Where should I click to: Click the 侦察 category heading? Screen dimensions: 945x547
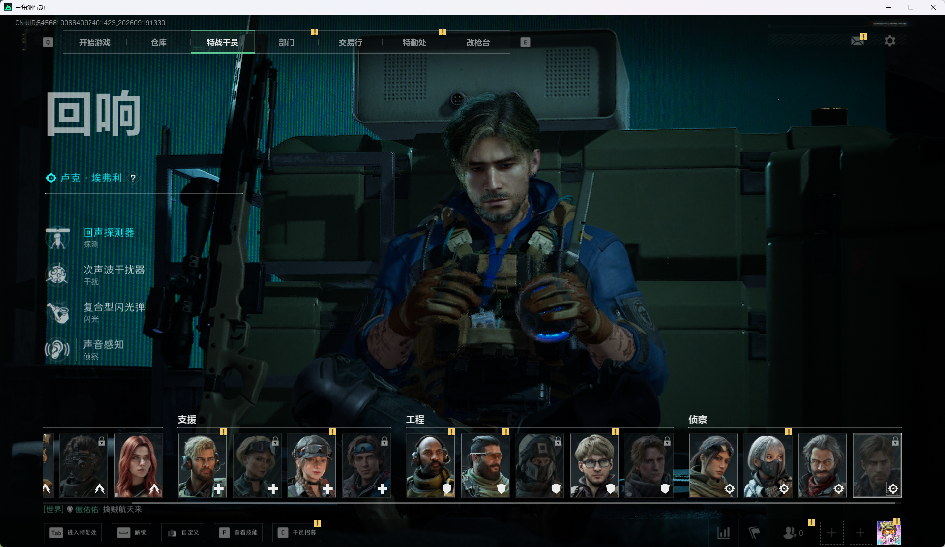[x=698, y=420]
